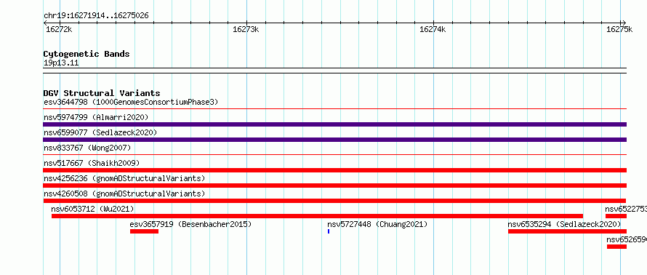
Task: Select the nsv4260508 red variant bar
Action: point(335,201)
